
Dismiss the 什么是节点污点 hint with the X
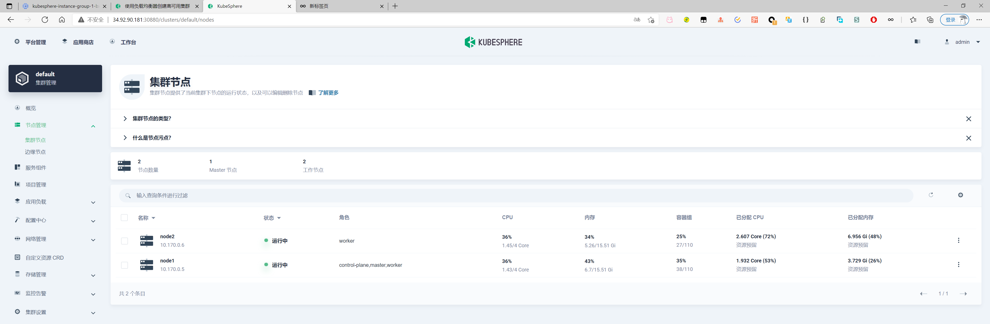click(968, 138)
